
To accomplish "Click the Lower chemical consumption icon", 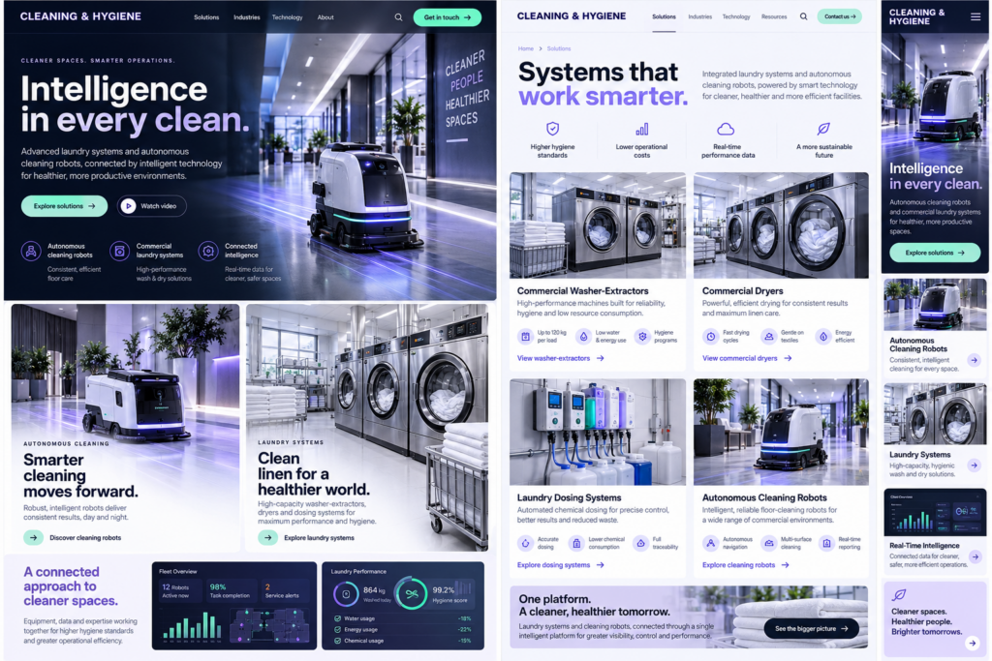I will coord(576,543).
